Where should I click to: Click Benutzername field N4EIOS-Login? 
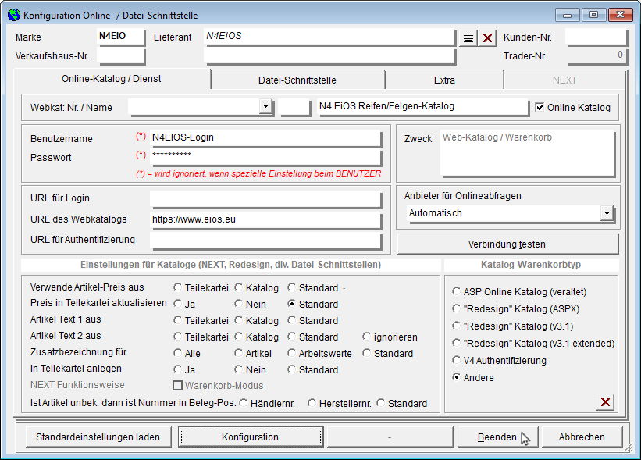265,138
